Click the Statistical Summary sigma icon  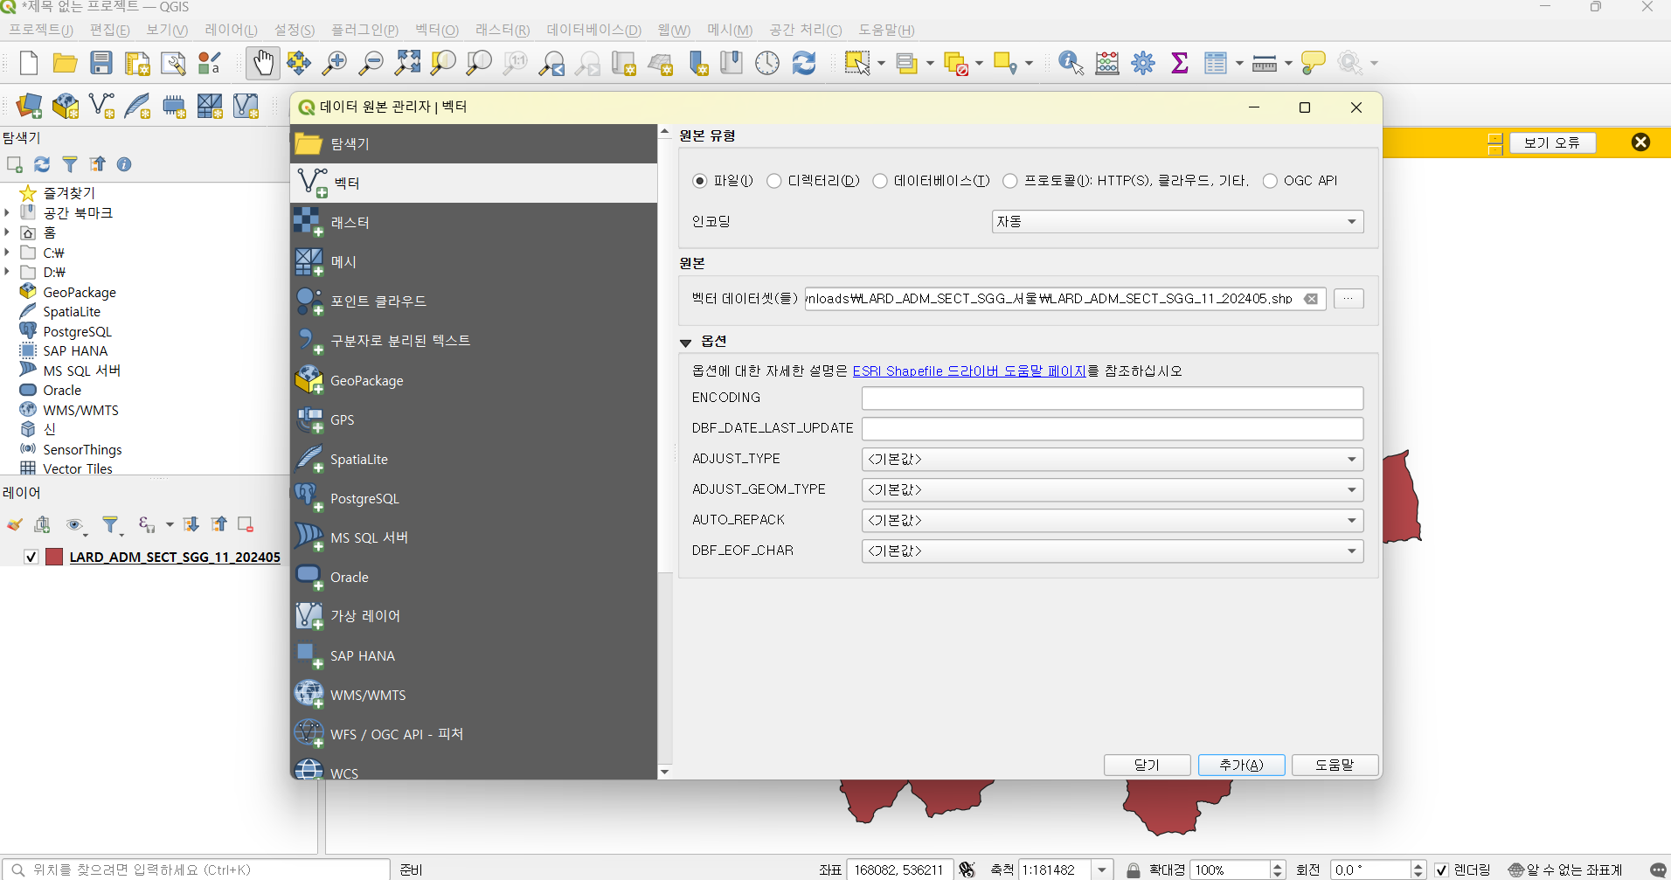[1180, 63]
